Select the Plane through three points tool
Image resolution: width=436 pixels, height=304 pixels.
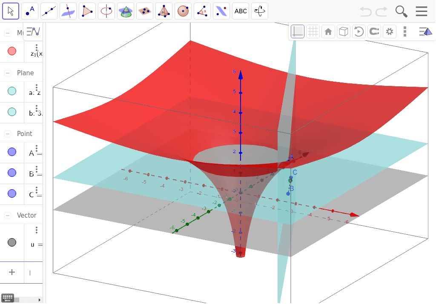tap(145, 11)
